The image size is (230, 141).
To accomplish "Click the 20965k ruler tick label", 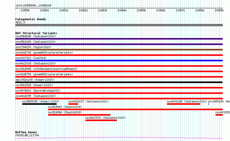I will [x=141, y=10].
